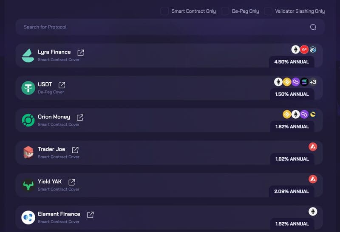Click the search magnifier icon
The width and height of the screenshot is (340, 232).
click(313, 27)
